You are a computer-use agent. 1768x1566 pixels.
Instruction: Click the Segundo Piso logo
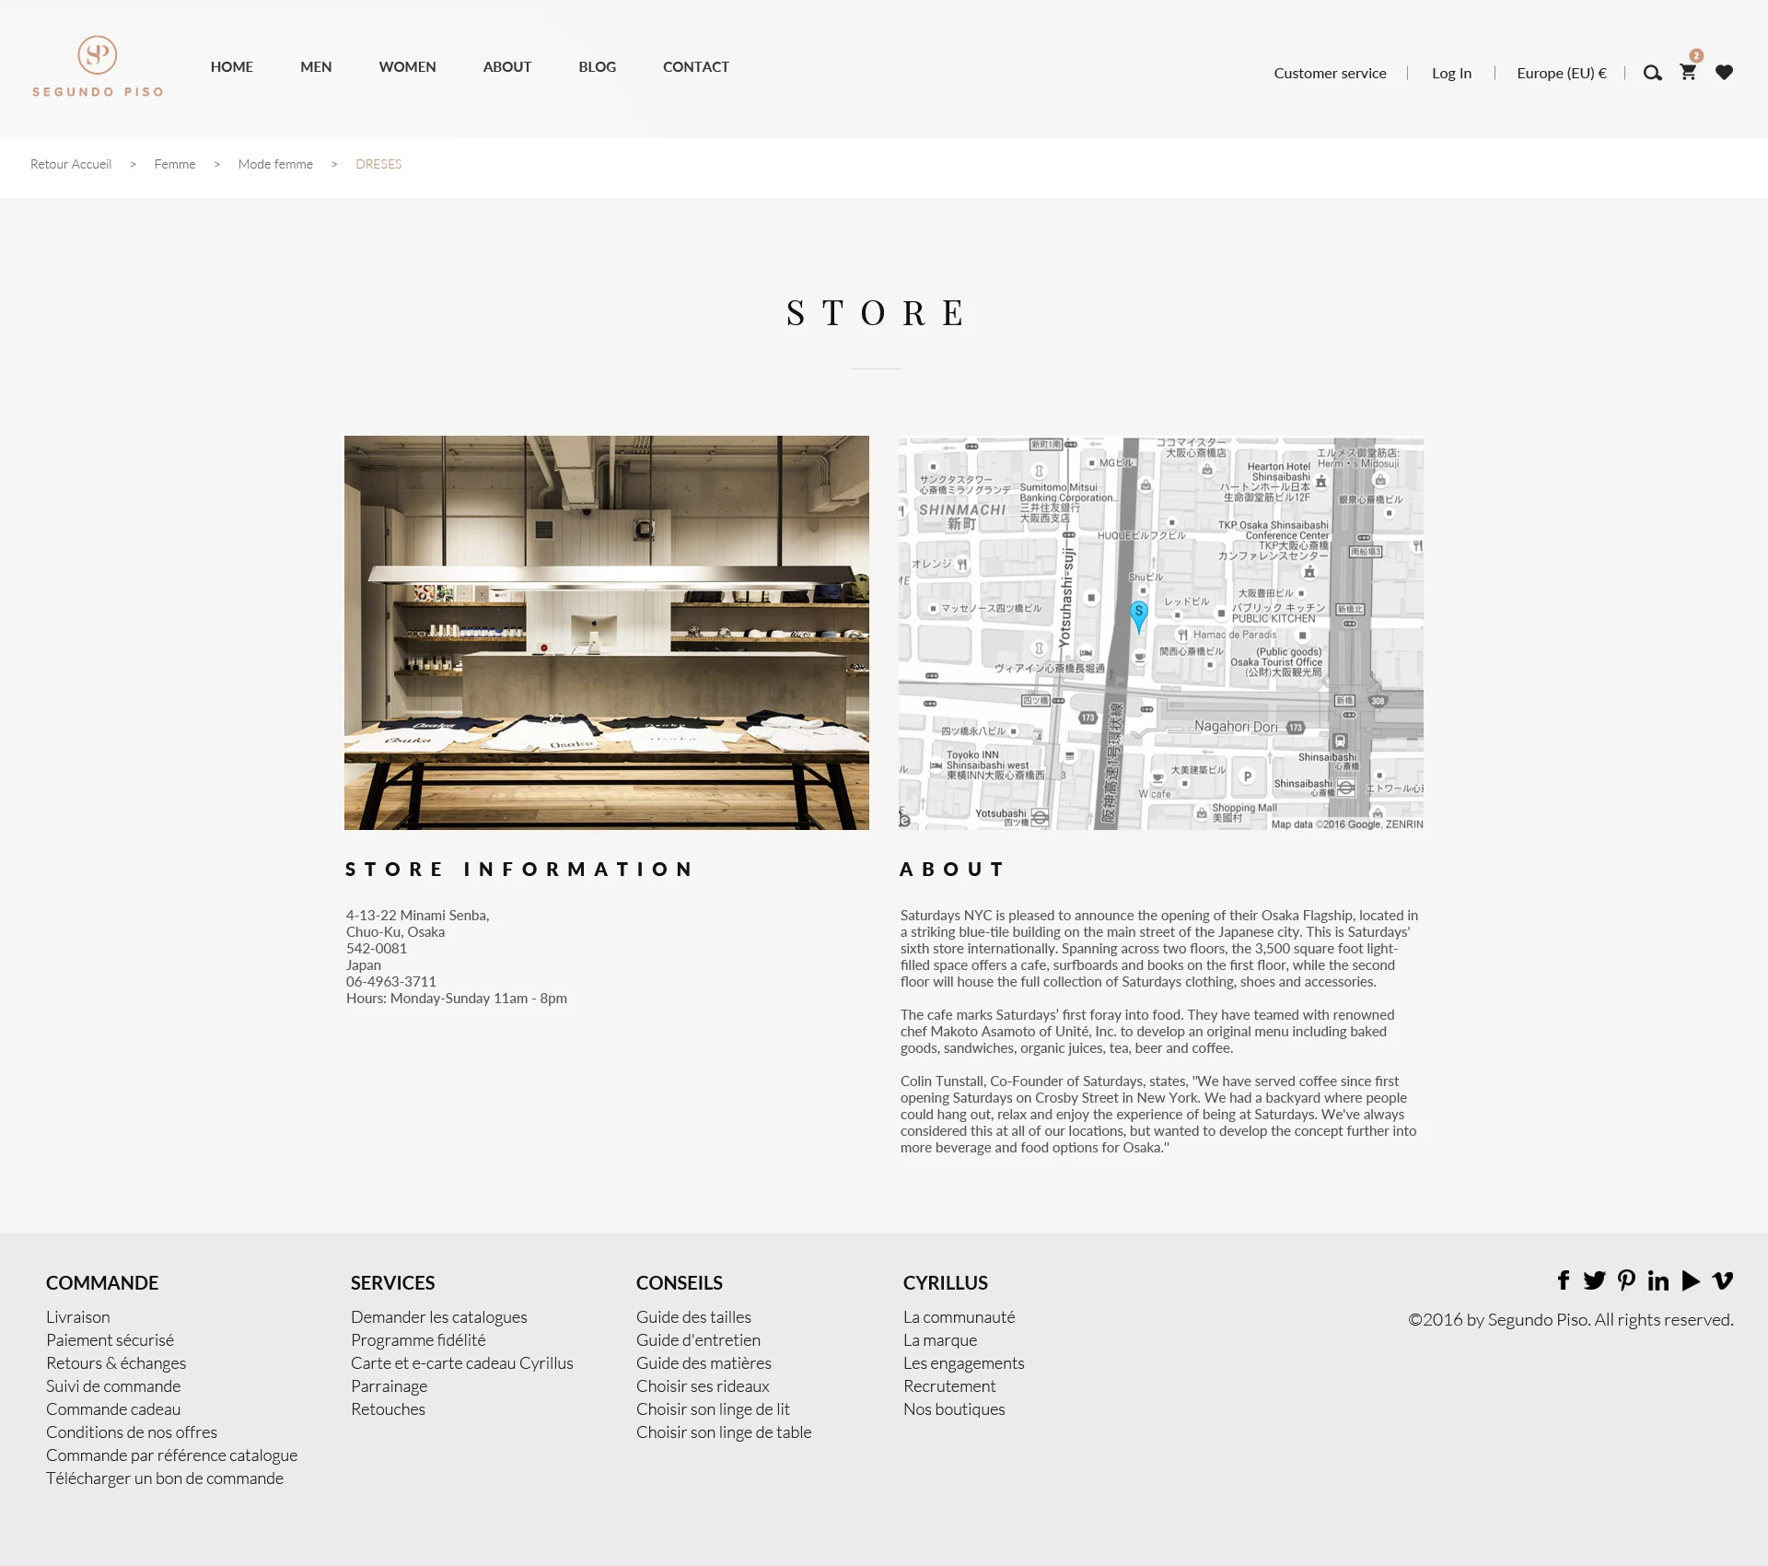(98, 66)
